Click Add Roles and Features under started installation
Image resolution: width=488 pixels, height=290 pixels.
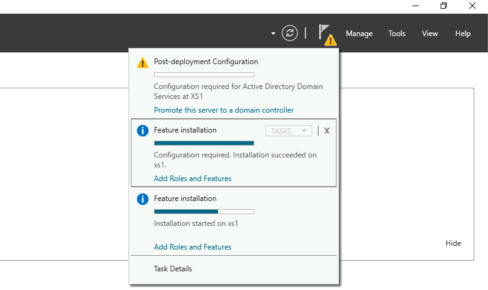(x=193, y=247)
